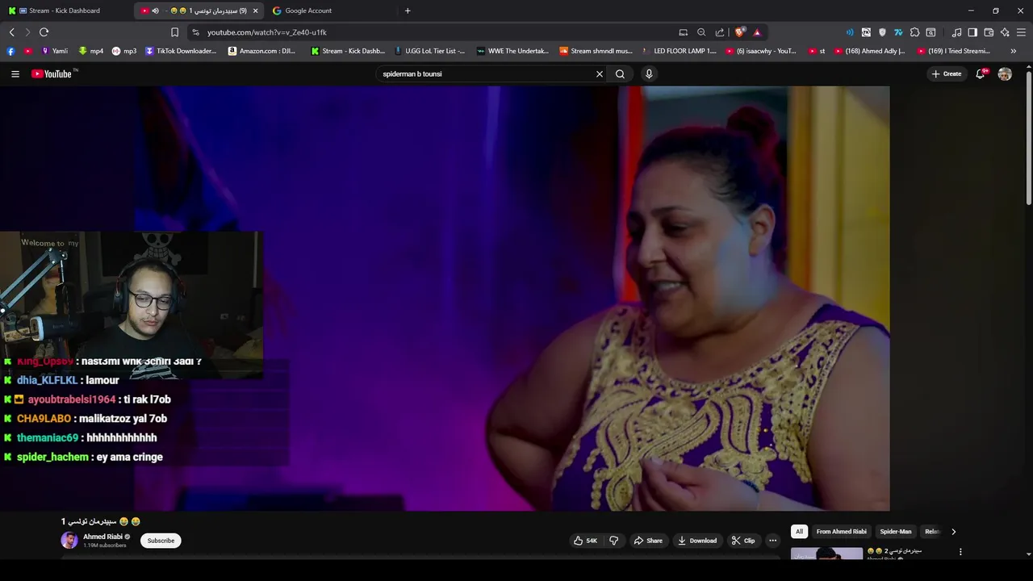Open site settings icon beside the URL
This screenshot has height=581, width=1033.
coord(194,32)
